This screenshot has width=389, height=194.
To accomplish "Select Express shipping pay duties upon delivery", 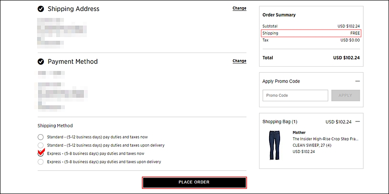I will pyautogui.click(x=40, y=162).
